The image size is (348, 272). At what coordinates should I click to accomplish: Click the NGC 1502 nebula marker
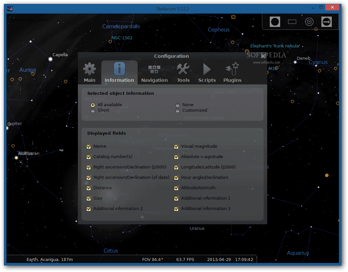pyautogui.click(x=110, y=42)
